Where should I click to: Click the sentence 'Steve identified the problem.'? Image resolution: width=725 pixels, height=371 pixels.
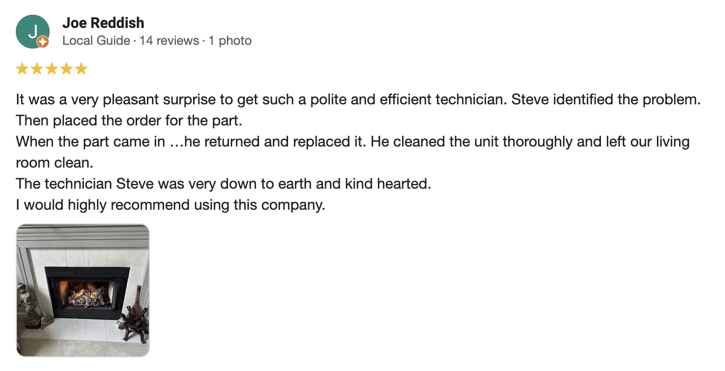[x=606, y=100]
